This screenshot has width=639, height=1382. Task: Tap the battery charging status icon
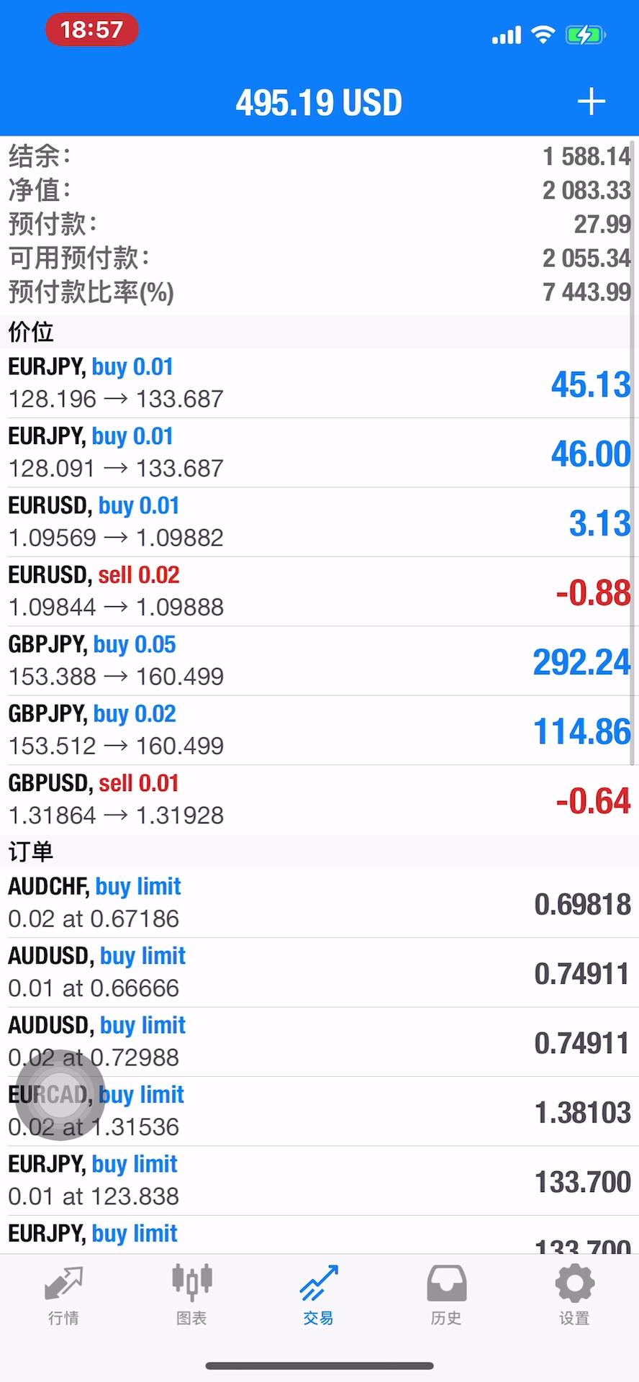pyautogui.click(x=586, y=35)
